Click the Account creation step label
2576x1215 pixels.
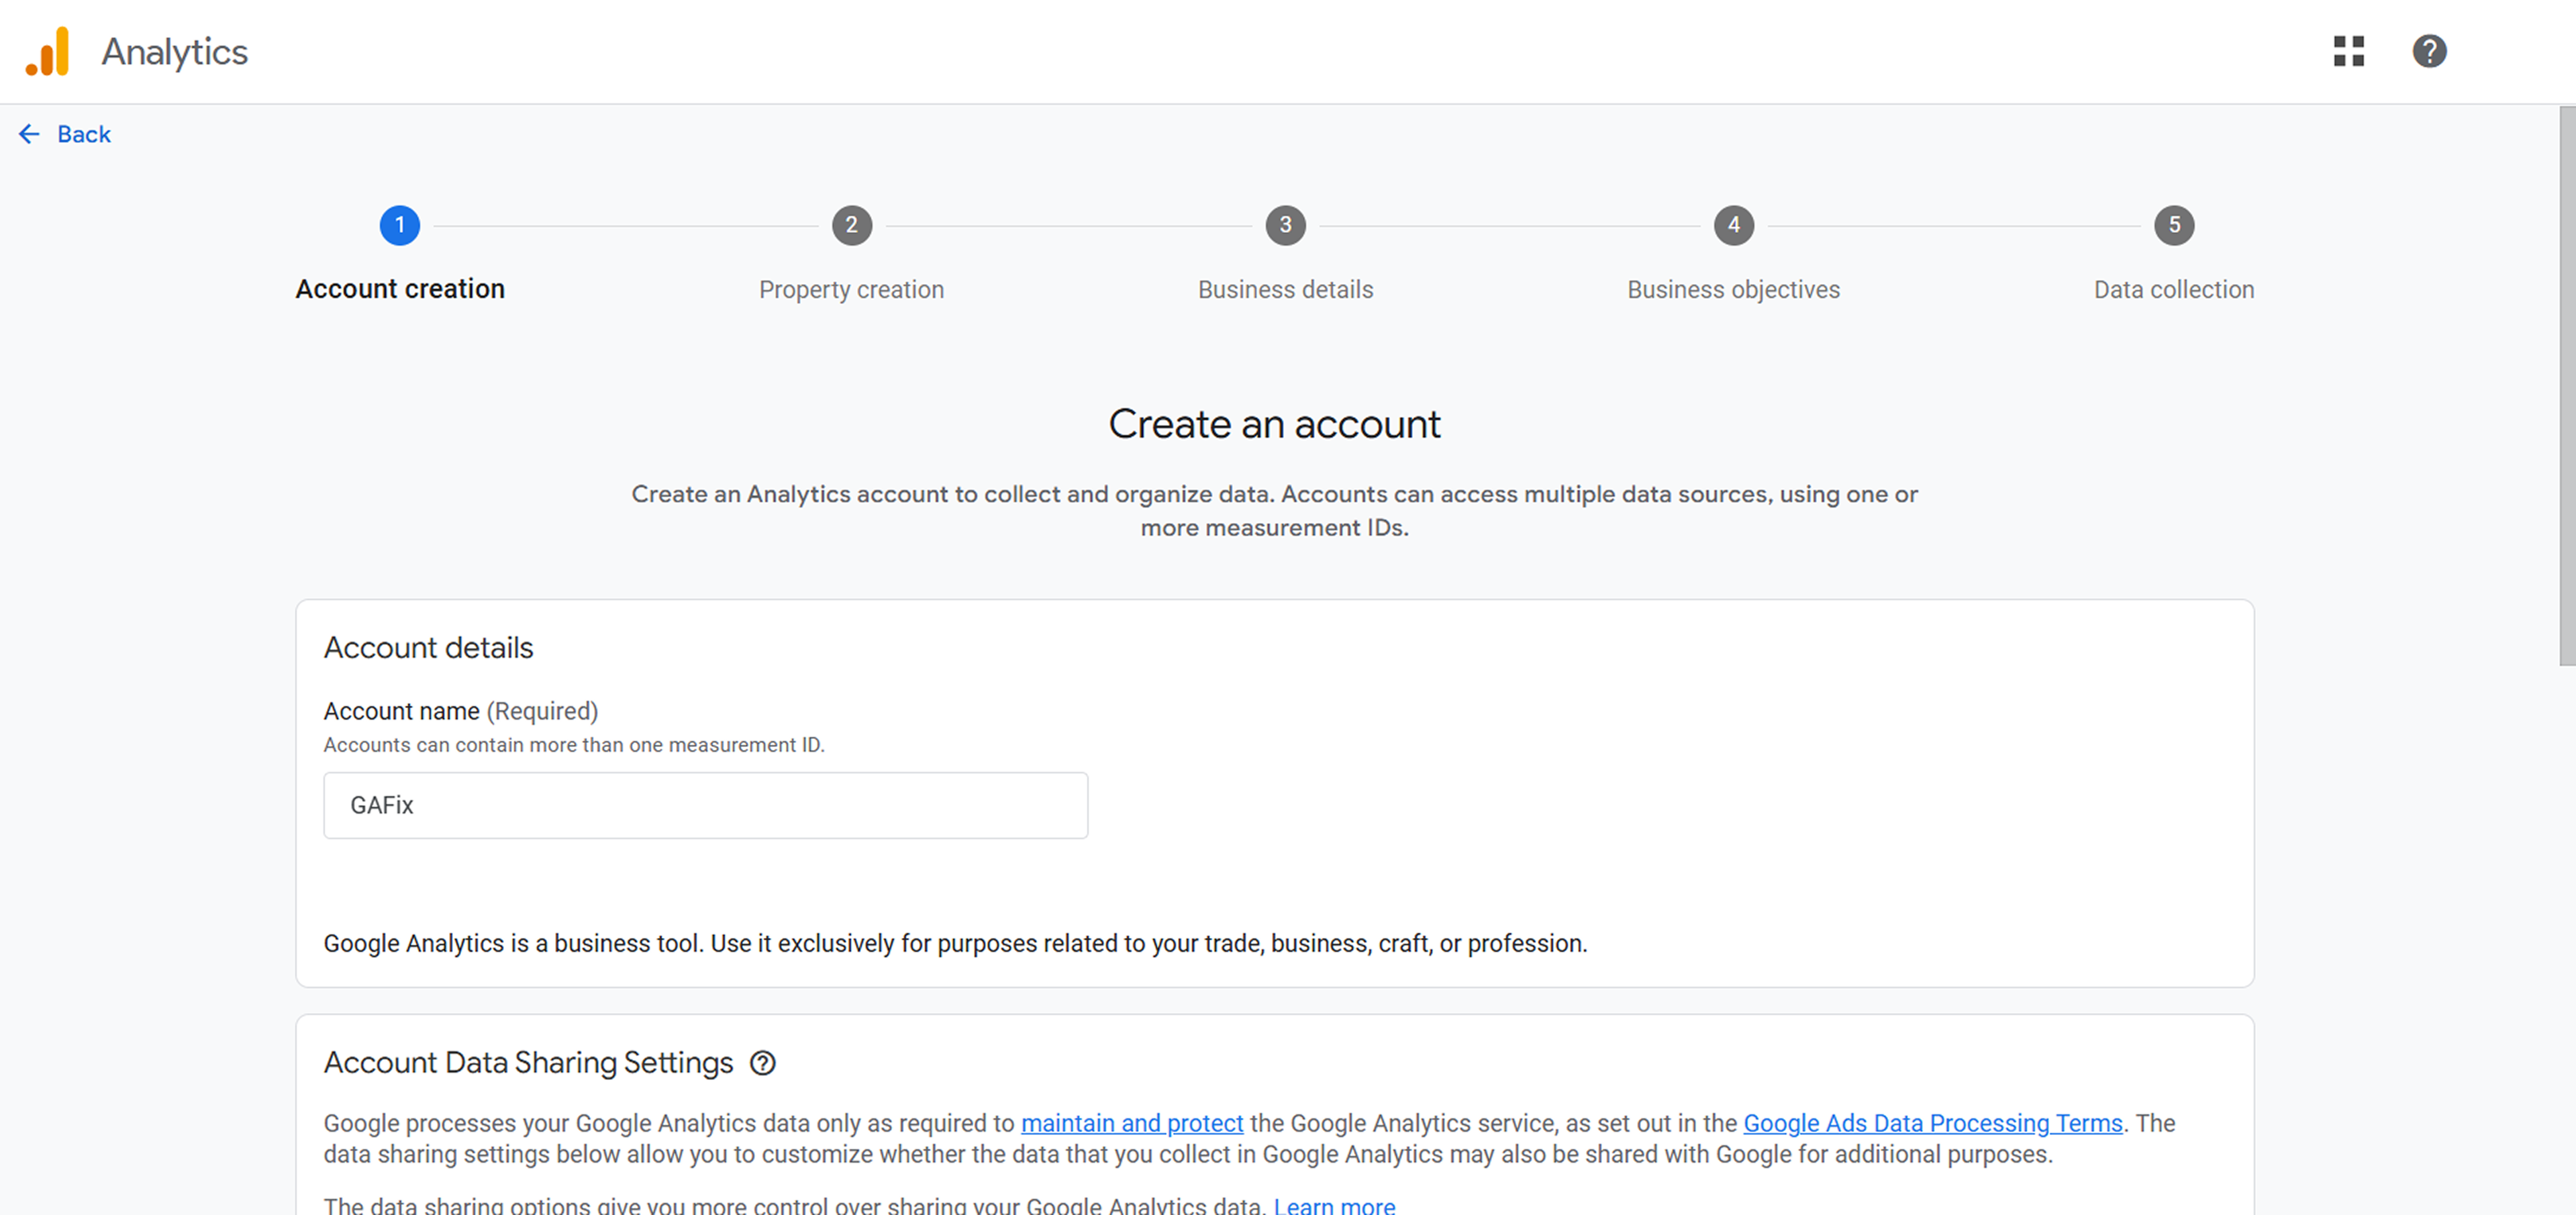click(x=400, y=289)
